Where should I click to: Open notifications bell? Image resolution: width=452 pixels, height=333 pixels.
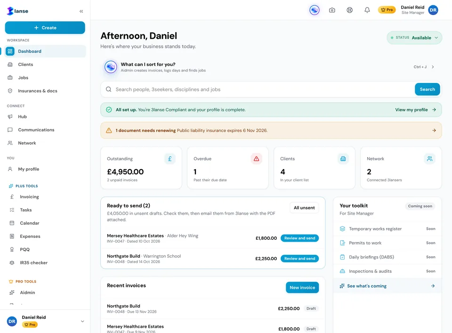[367, 10]
